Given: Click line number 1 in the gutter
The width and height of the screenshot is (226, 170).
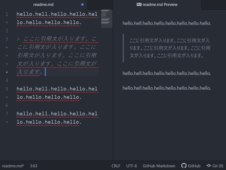Looking at the screenshot, I should click(x=7, y=14).
